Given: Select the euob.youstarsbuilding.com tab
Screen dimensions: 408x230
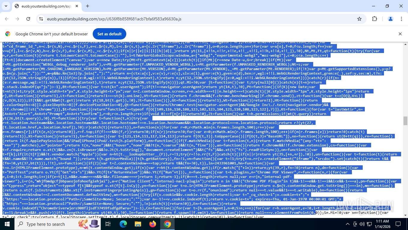Looking at the screenshot, I should pos(46,6).
